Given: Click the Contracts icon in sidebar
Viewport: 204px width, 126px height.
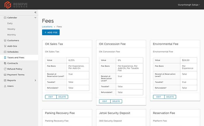Looking at the screenshot, I should [x=5, y=63].
